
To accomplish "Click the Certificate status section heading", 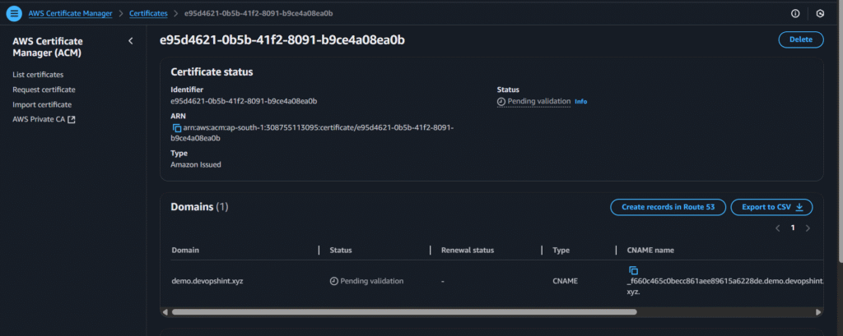I will pos(212,72).
